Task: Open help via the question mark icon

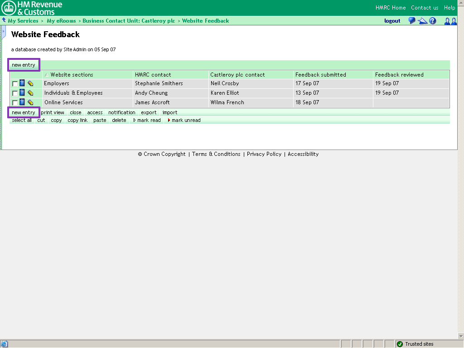Action: 433,21
